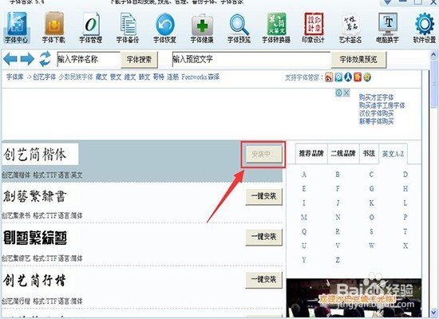This screenshot has width=439, height=319.
Task: Open the 字体备份 toolbar icon
Action: tap(128, 27)
